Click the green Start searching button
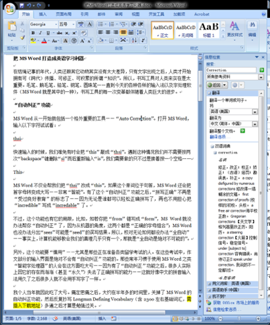Image resolution: width=270 pixels, height=325 pixels. tap(261, 70)
